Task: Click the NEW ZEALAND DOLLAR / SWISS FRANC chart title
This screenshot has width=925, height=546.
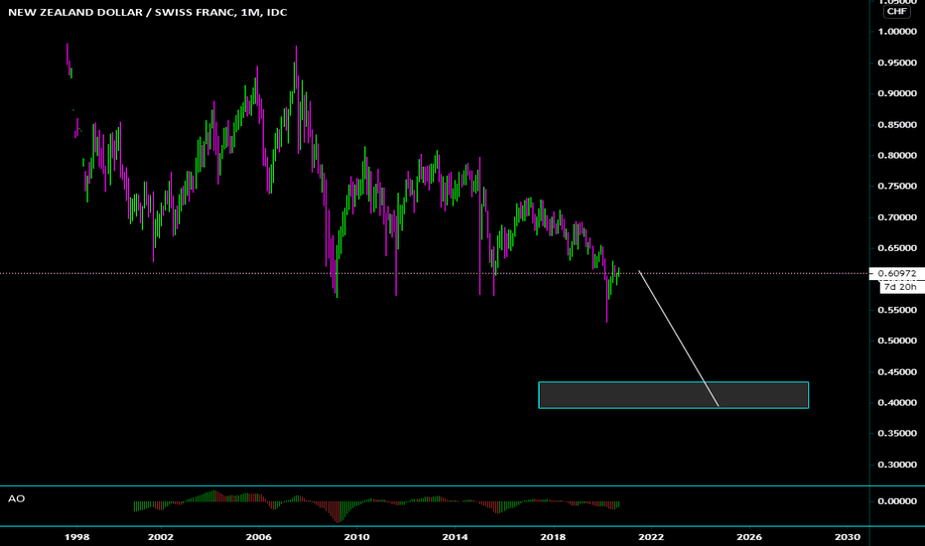Action: pos(148,12)
